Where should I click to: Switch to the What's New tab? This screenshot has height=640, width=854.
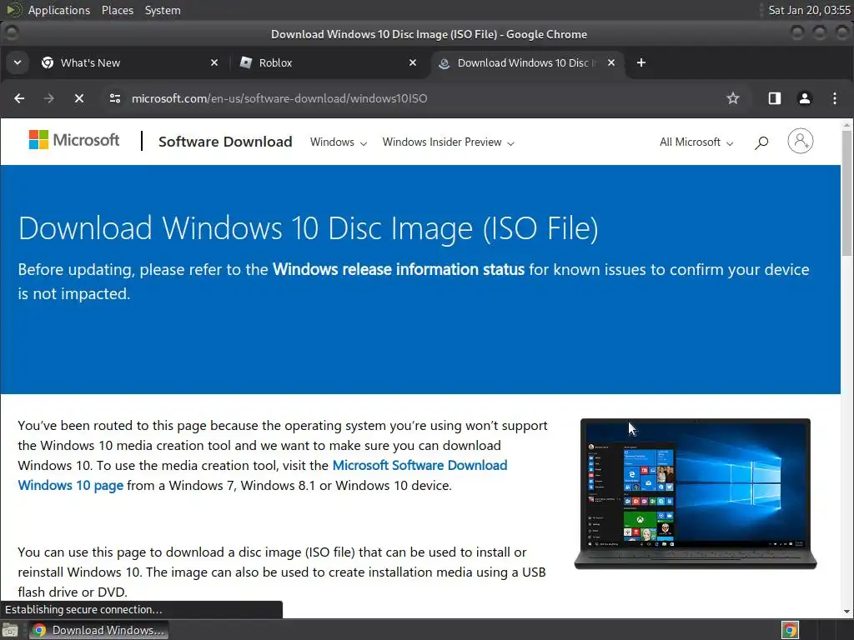coord(129,63)
